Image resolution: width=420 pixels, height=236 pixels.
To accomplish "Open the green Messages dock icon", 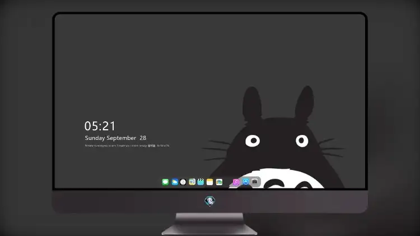I will coord(165,182).
